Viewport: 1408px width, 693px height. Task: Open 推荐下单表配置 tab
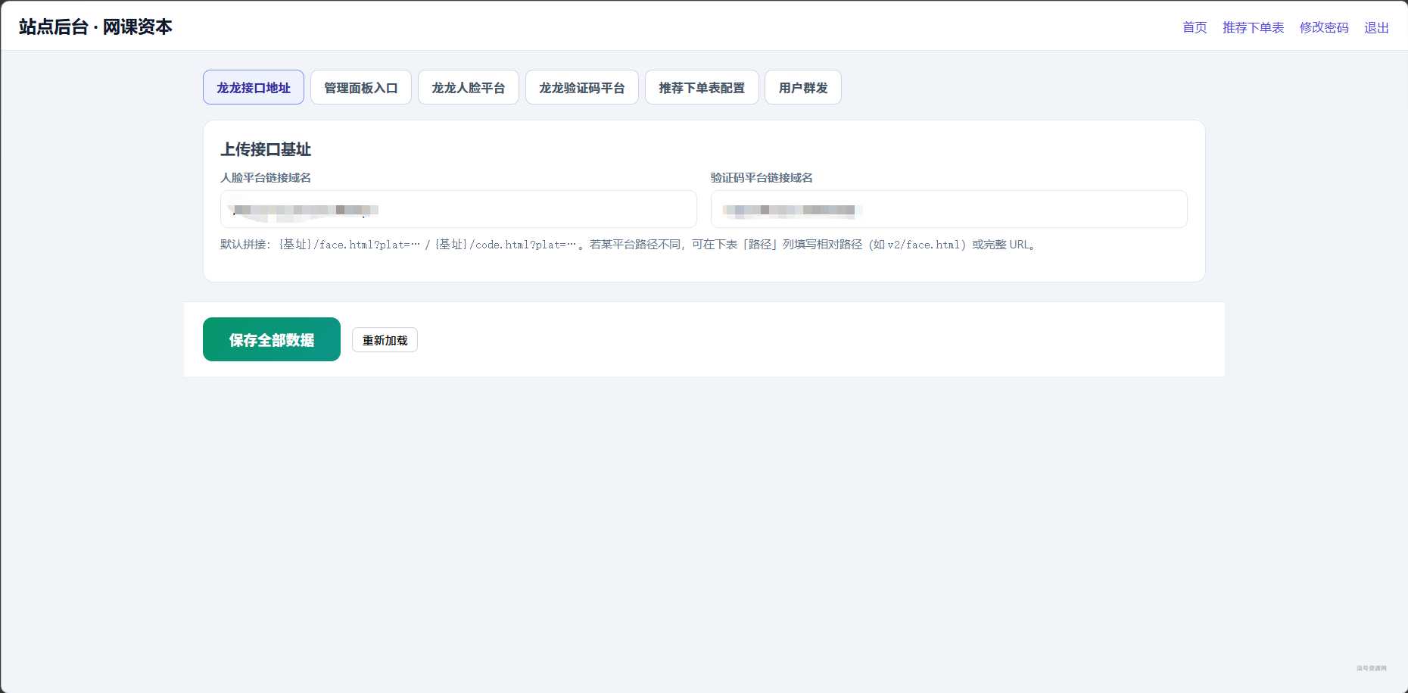[702, 87]
